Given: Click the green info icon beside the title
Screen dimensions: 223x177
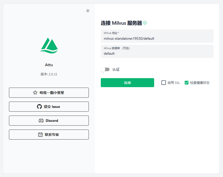Looking at the screenshot, I should tap(145, 23).
